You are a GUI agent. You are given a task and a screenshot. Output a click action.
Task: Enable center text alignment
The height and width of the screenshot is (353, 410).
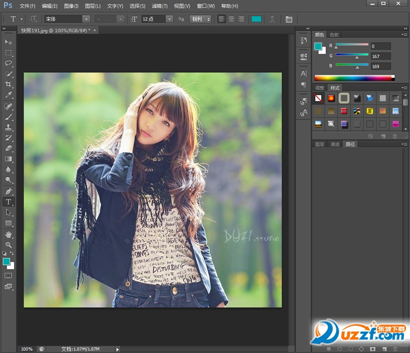(x=231, y=19)
